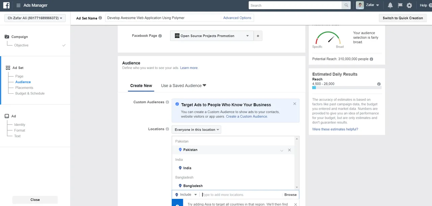Open the notifications bell
Screen dimensions: 432x206
pyautogui.click(x=390, y=5)
